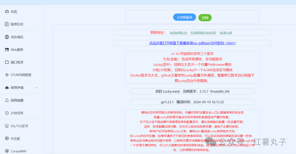
Task: Click the 新用户在开始使用Lucky之前 warning line
Action: click(192, 131)
